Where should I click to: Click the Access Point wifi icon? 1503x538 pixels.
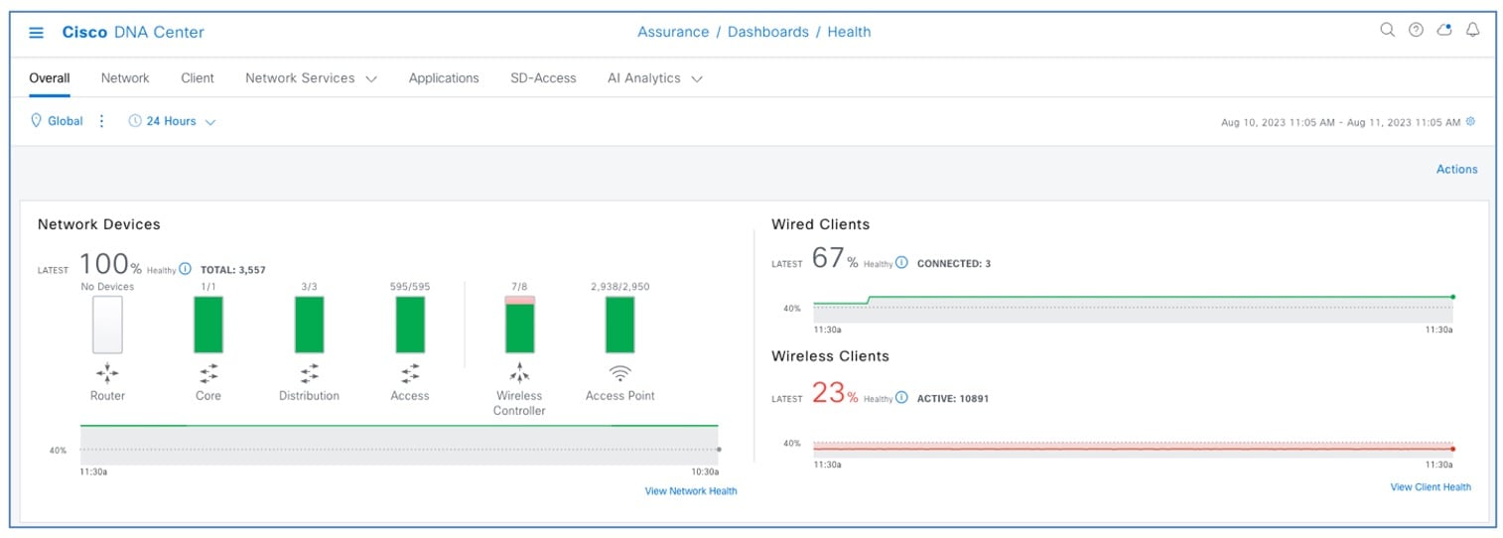pyautogui.click(x=620, y=374)
